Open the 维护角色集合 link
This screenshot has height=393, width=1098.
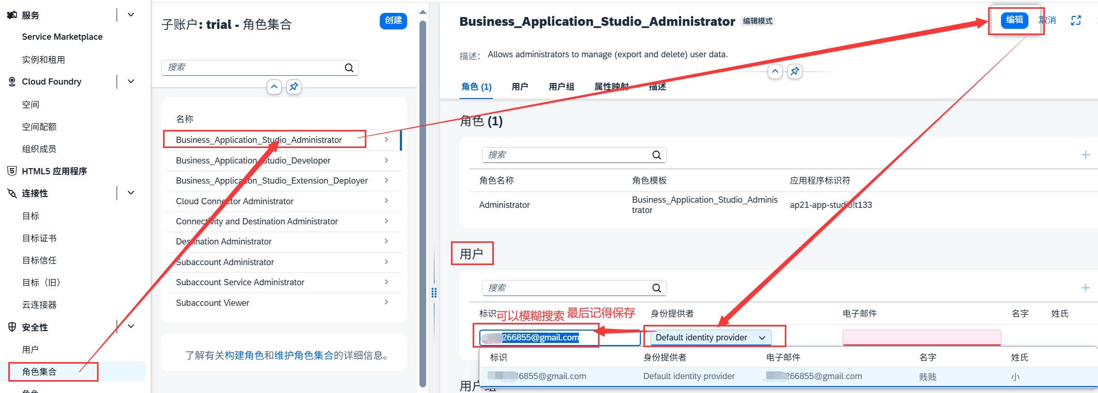[x=303, y=355]
